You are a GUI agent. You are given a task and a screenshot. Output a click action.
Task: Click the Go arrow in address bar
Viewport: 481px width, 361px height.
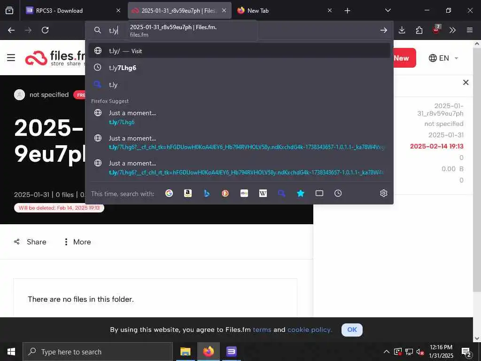(x=383, y=30)
